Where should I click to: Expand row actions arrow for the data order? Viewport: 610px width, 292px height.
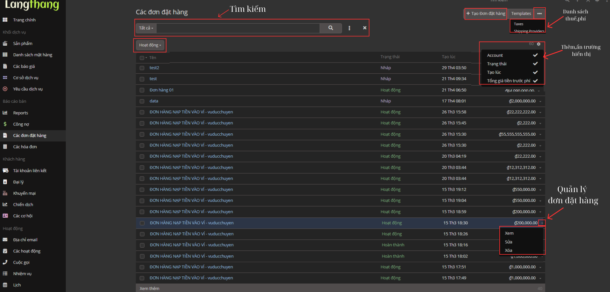pos(540,101)
